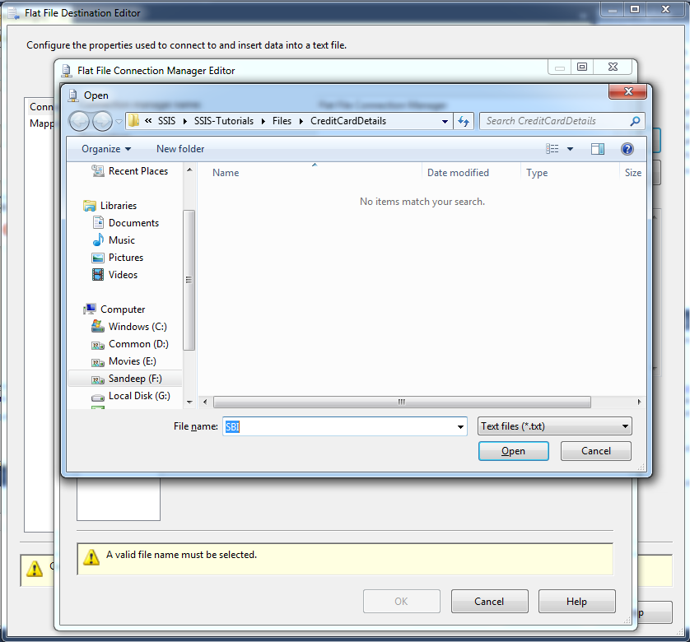
Task: Select Recent Places in navigation pane
Action: coord(138,171)
